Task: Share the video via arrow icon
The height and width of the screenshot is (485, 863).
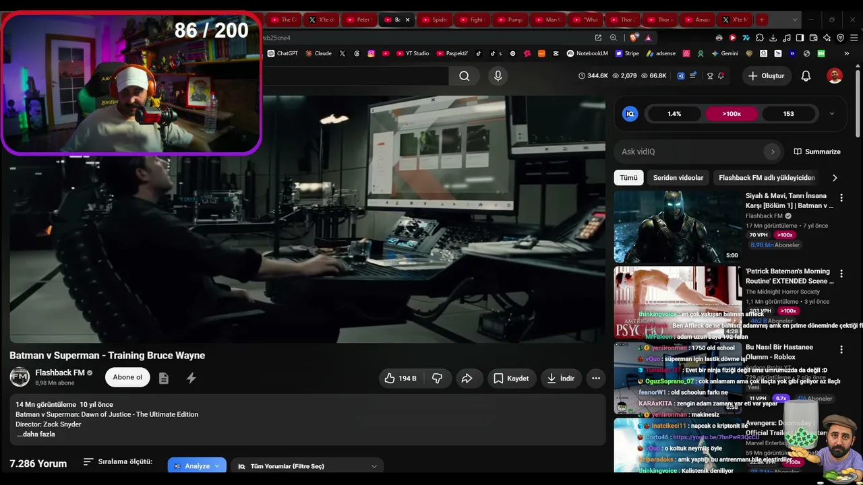Action: [x=467, y=379]
